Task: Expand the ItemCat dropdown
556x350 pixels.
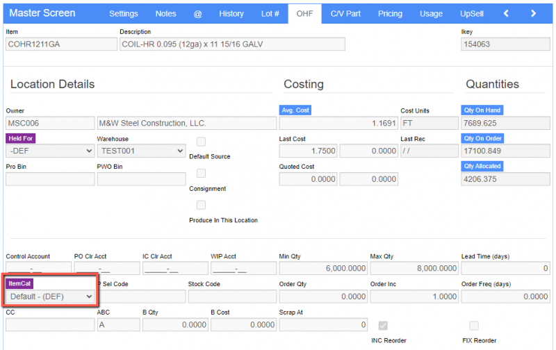Action: [x=50, y=297]
